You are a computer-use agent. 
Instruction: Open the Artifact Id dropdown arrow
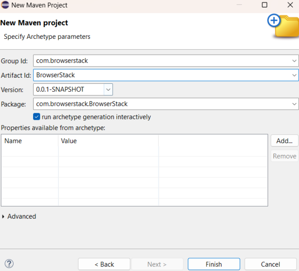pyautogui.click(x=294, y=75)
